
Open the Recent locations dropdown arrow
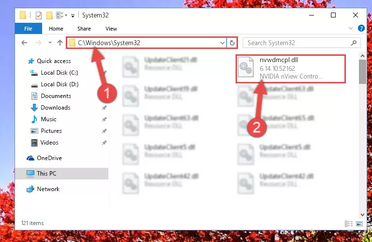(50, 43)
